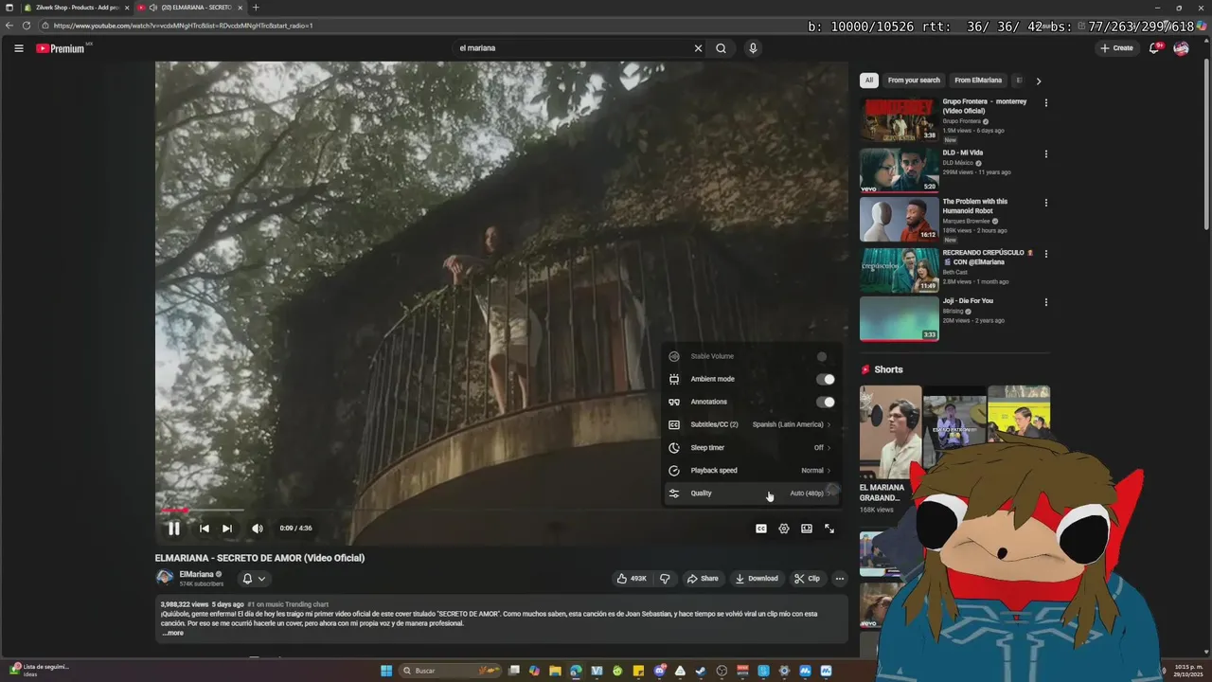Select From ElMariana chip
1212x682 pixels.
click(978, 81)
